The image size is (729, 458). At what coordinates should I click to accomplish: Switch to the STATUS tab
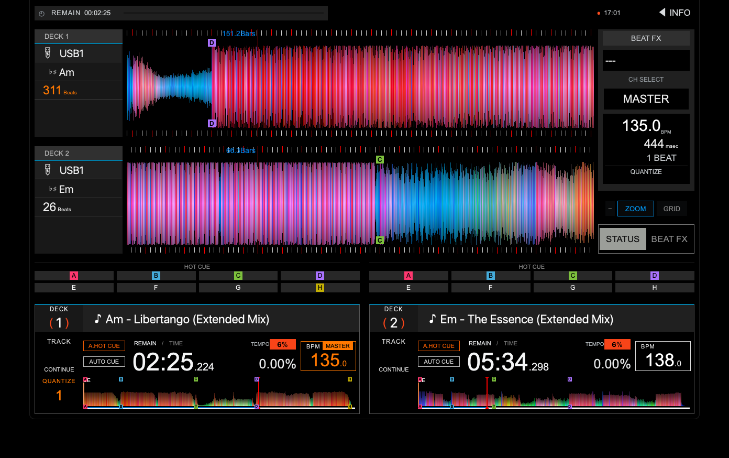pyautogui.click(x=623, y=239)
